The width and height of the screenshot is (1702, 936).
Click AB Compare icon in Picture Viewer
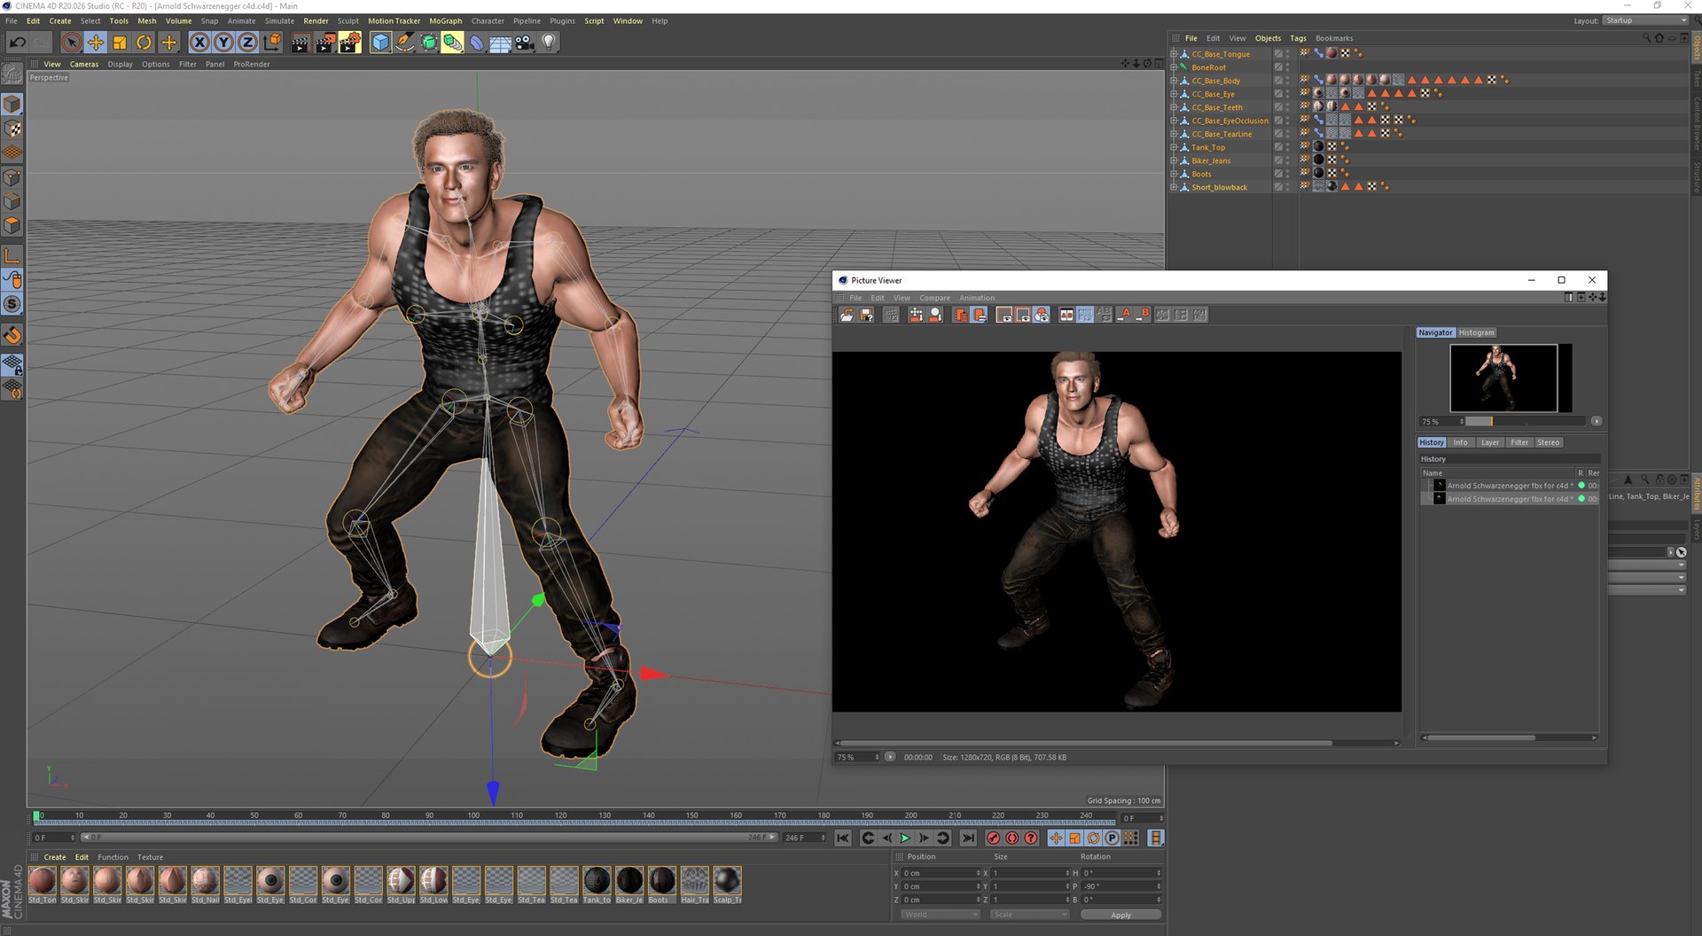(1066, 315)
